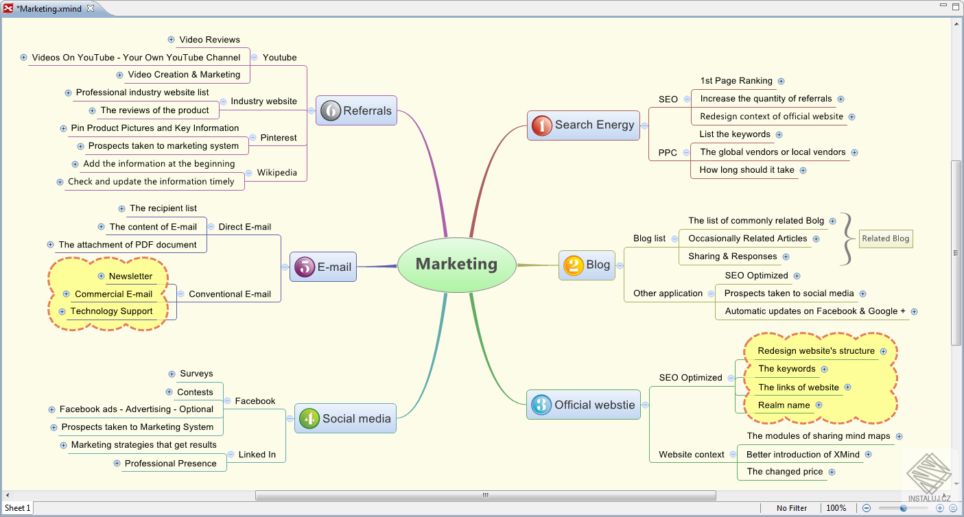The width and height of the screenshot is (964, 517).
Task: Click the XMind file icon on Marketing.xmind tab
Action: [8, 8]
